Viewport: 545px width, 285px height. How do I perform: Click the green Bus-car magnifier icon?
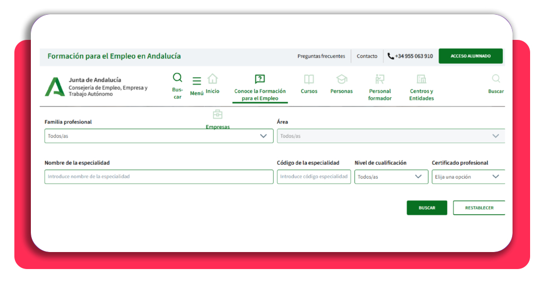178,78
